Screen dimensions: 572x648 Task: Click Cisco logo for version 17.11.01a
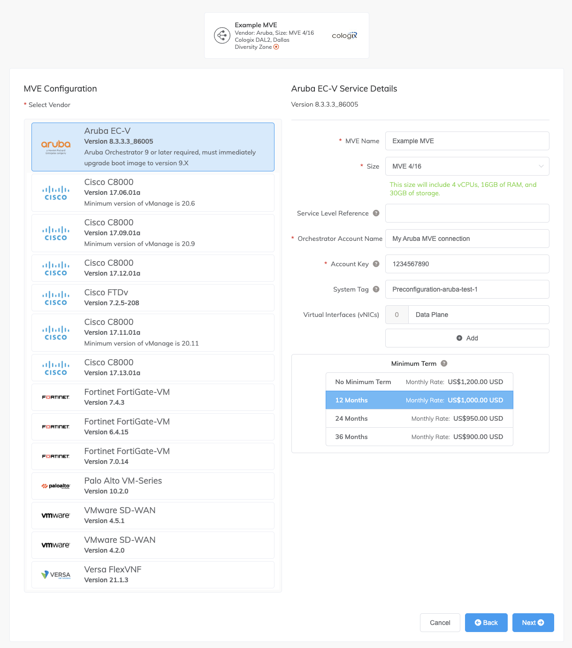pos(56,333)
